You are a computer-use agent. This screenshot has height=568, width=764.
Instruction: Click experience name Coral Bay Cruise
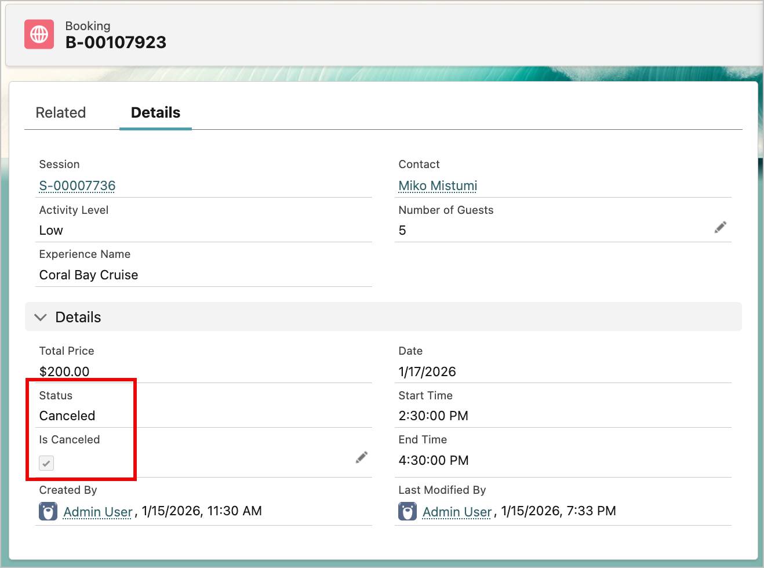(89, 275)
